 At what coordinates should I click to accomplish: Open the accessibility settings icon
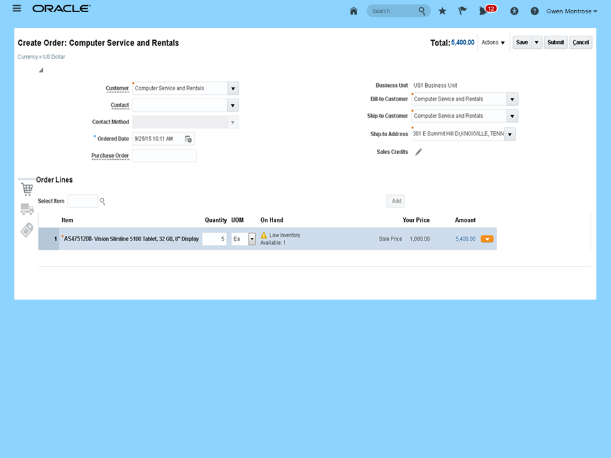[514, 11]
